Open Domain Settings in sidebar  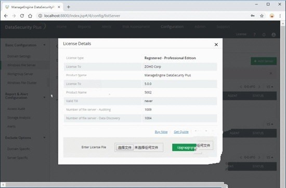click(19, 56)
